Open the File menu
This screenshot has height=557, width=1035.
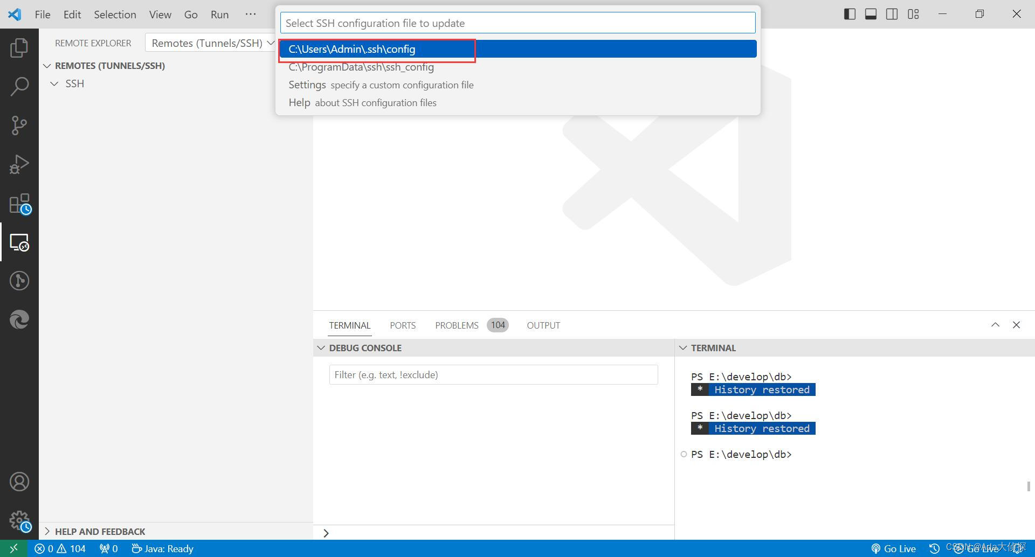point(43,15)
